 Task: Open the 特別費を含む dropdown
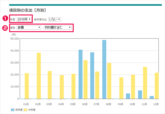click(x=58, y=27)
